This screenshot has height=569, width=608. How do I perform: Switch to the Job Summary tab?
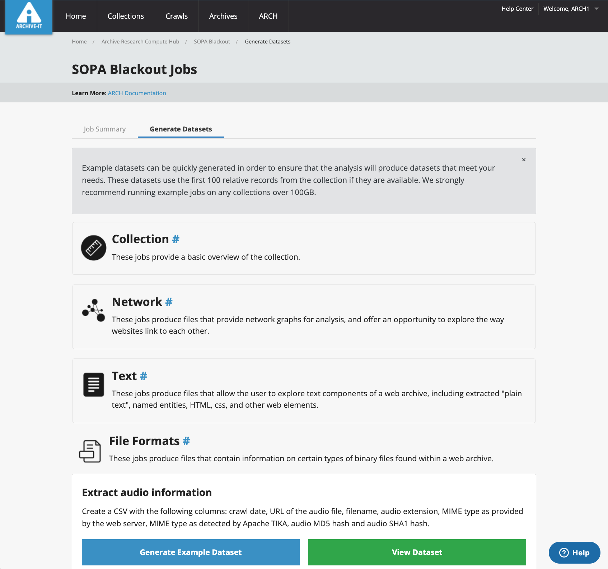coord(104,129)
